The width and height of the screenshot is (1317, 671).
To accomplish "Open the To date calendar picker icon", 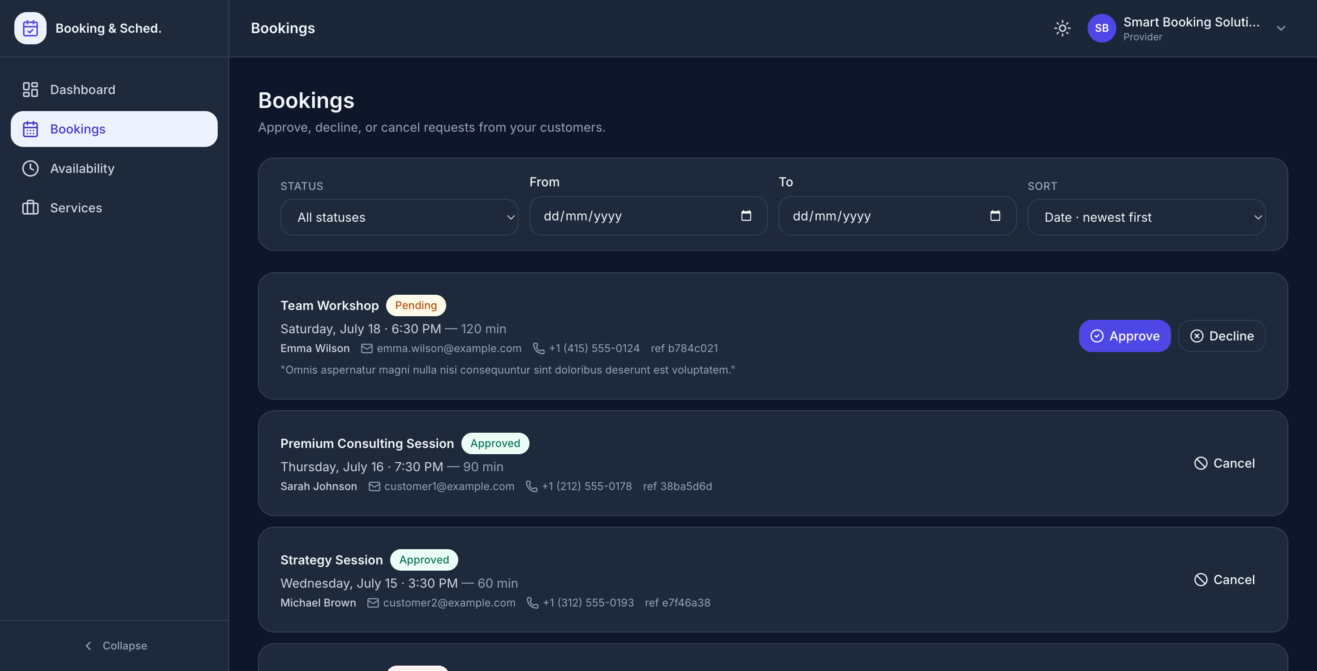I will click(995, 215).
